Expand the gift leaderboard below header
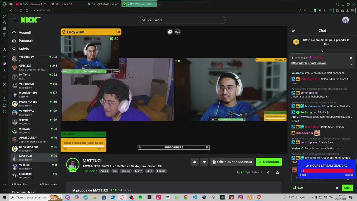 (322, 51)
